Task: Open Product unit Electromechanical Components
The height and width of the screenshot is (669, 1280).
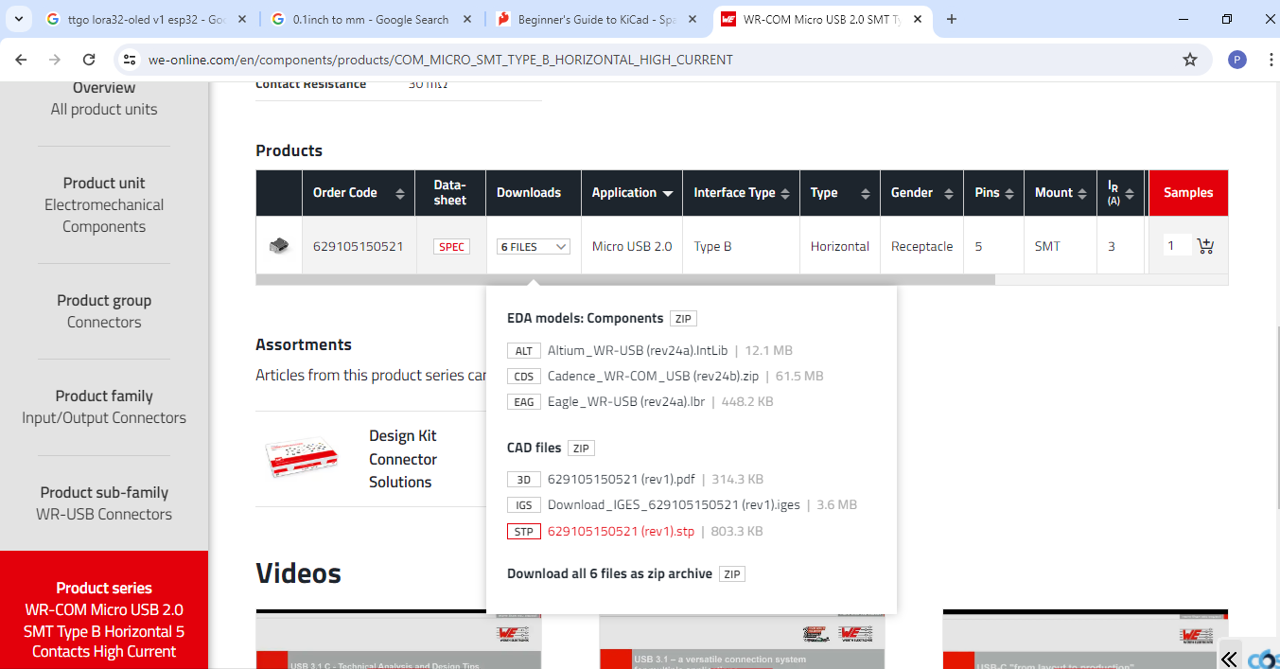Action: click(x=104, y=204)
